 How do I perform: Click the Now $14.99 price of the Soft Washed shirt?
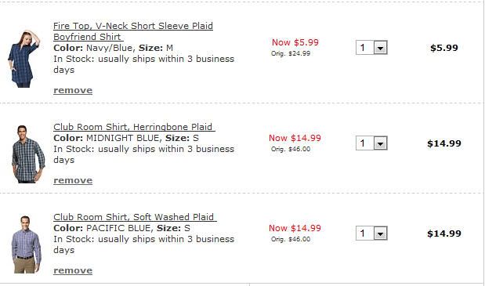click(295, 228)
